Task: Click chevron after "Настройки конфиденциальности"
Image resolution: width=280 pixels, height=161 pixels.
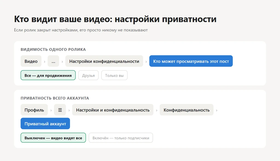Action: tap(146, 61)
